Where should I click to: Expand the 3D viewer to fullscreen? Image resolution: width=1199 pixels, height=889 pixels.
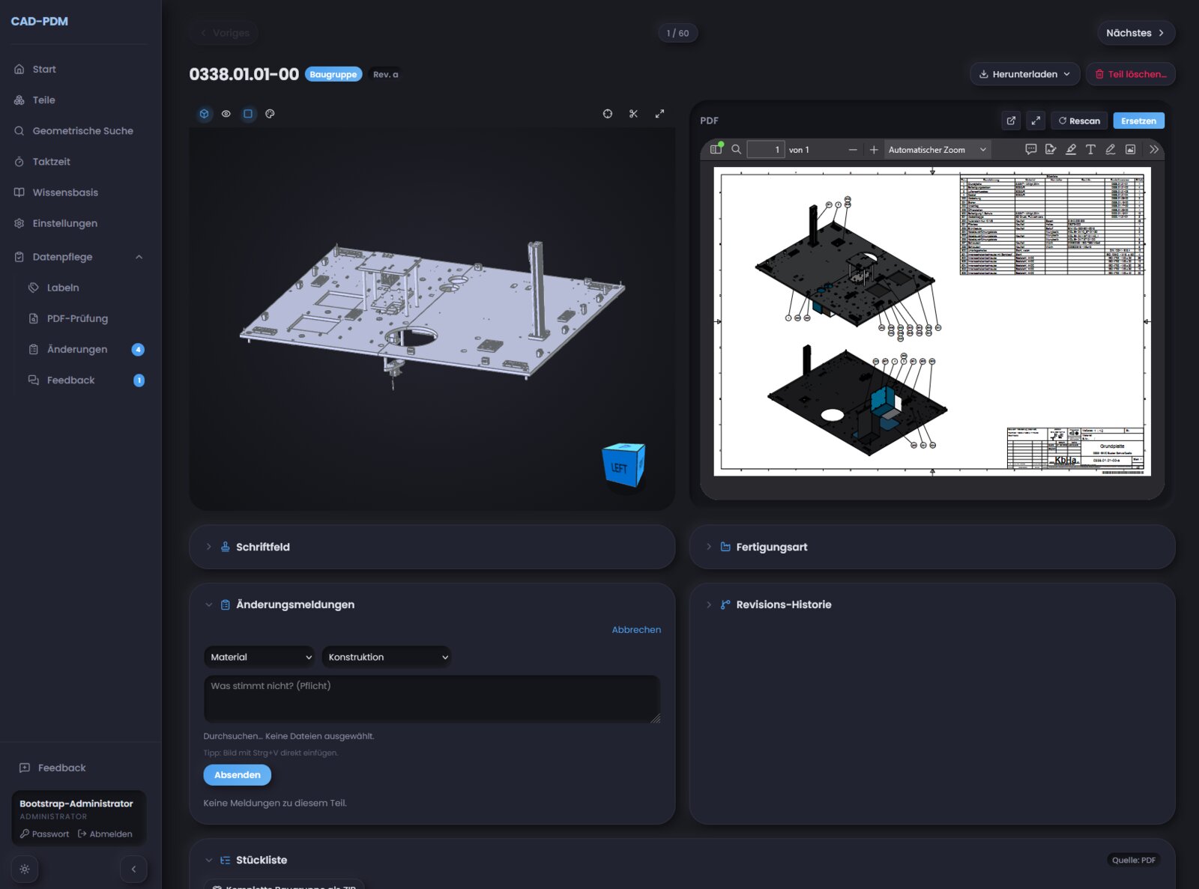(x=659, y=114)
